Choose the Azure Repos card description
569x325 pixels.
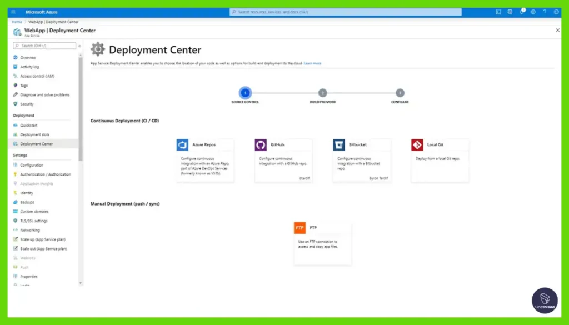click(x=206, y=166)
